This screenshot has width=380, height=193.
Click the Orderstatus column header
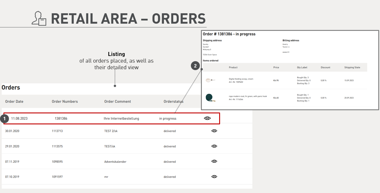(x=173, y=102)
